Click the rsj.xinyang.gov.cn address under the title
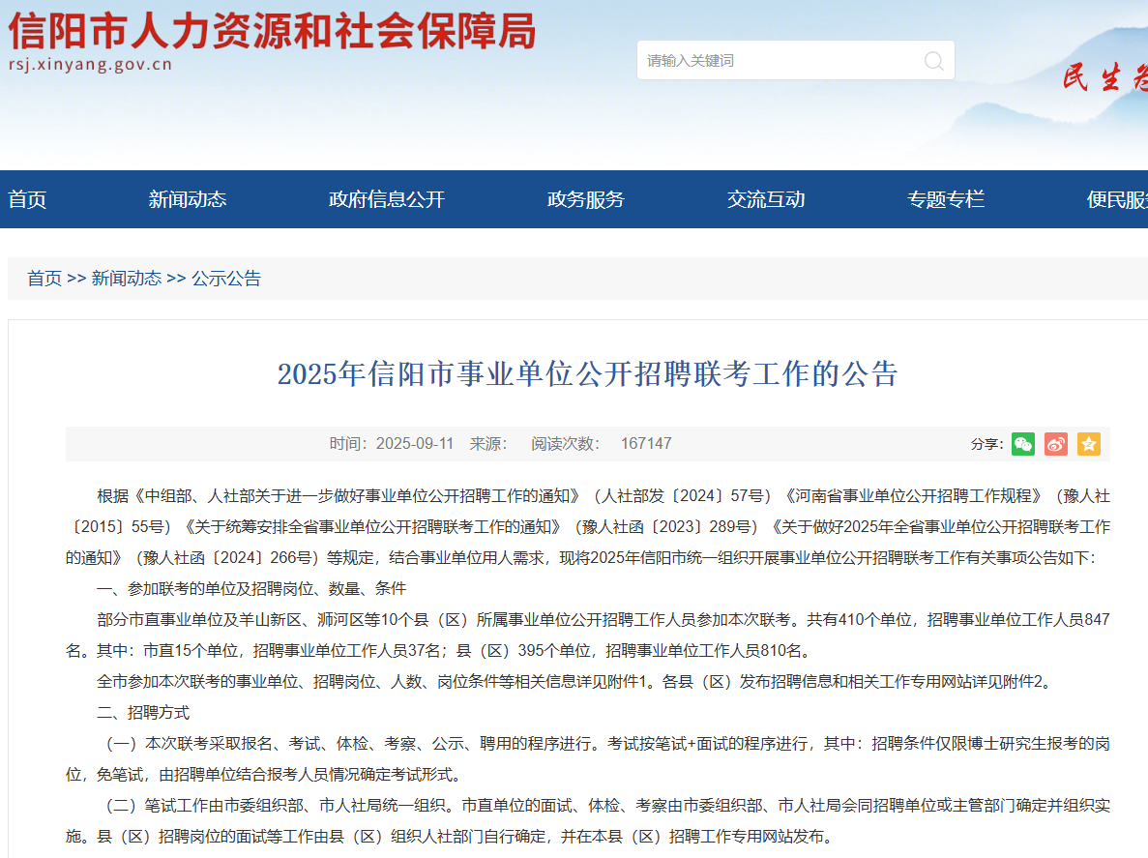 click(90, 65)
